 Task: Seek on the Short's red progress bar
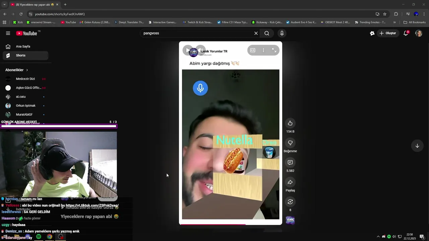231,224
